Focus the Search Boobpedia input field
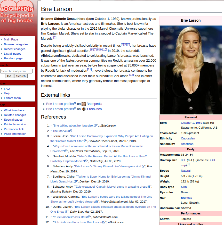 [16, 71]
